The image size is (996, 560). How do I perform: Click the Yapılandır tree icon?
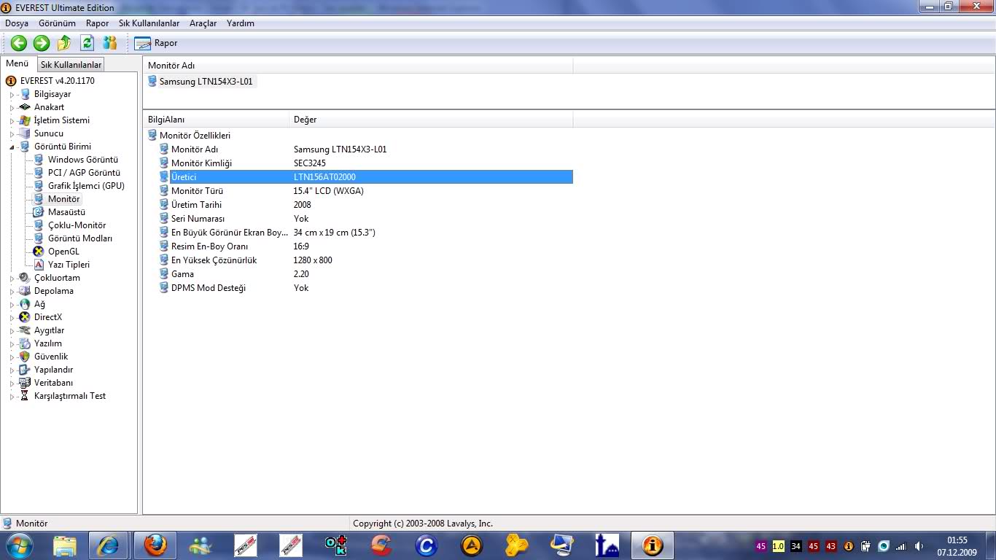pyautogui.click(x=25, y=370)
